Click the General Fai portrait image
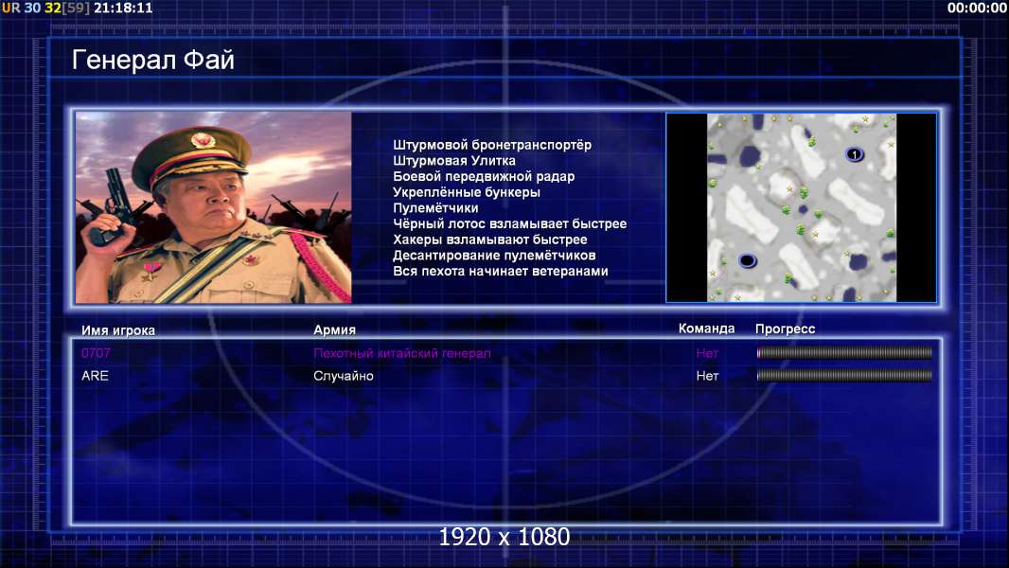This screenshot has width=1009, height=568. (214, 207)
